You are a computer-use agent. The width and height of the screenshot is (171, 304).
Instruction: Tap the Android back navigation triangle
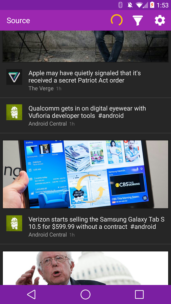tap(31, 295)
